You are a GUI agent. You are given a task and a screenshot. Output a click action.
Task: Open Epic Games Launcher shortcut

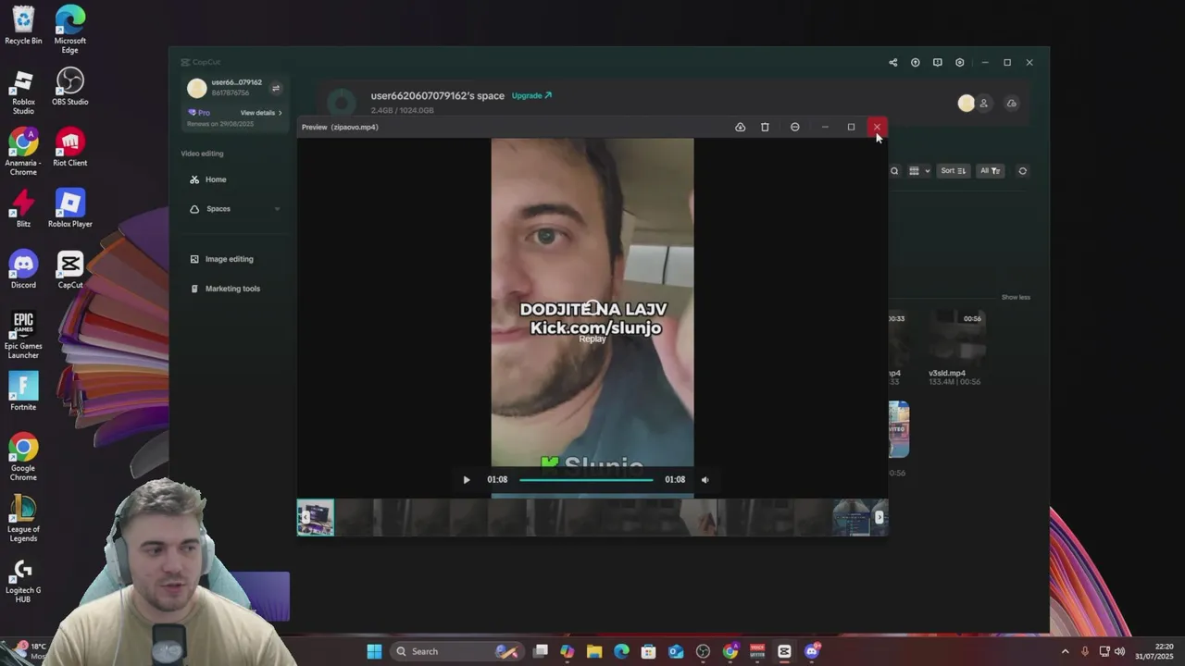click(x=23, y=335)
